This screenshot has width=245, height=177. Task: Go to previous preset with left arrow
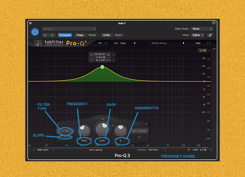[45, 35]
